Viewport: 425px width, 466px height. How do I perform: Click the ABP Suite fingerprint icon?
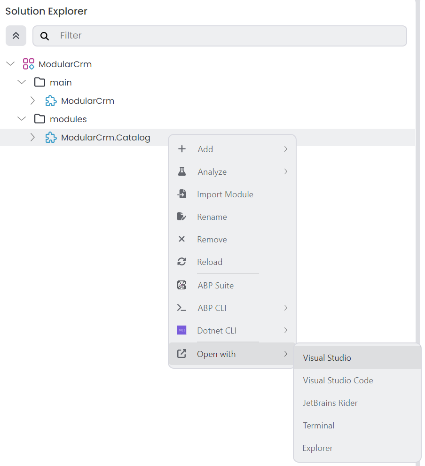pyautogui.click(x=182, y=285)
